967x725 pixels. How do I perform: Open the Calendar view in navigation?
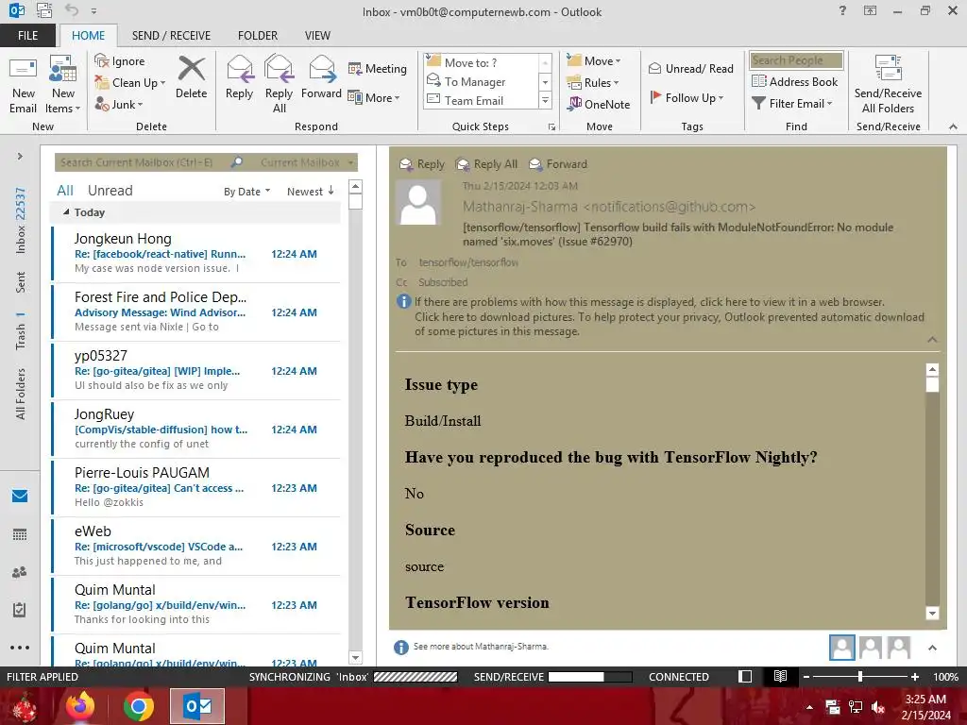(20, 534)
